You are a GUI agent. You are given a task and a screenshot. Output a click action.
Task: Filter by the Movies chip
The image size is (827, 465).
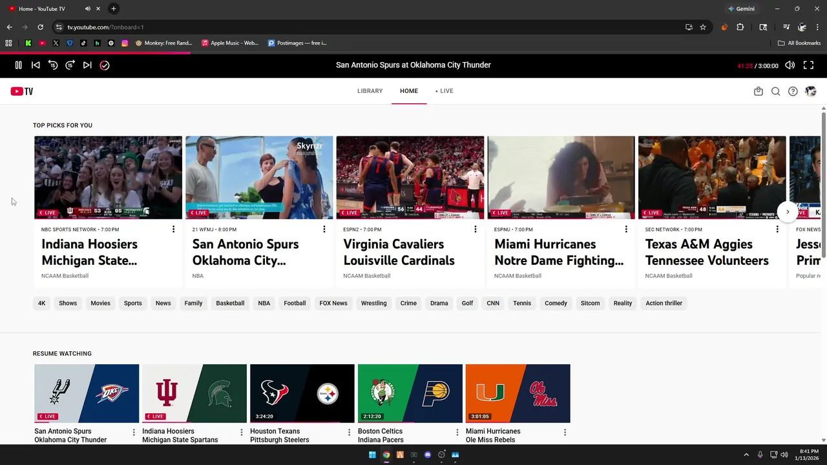click(x=100, y=303)
